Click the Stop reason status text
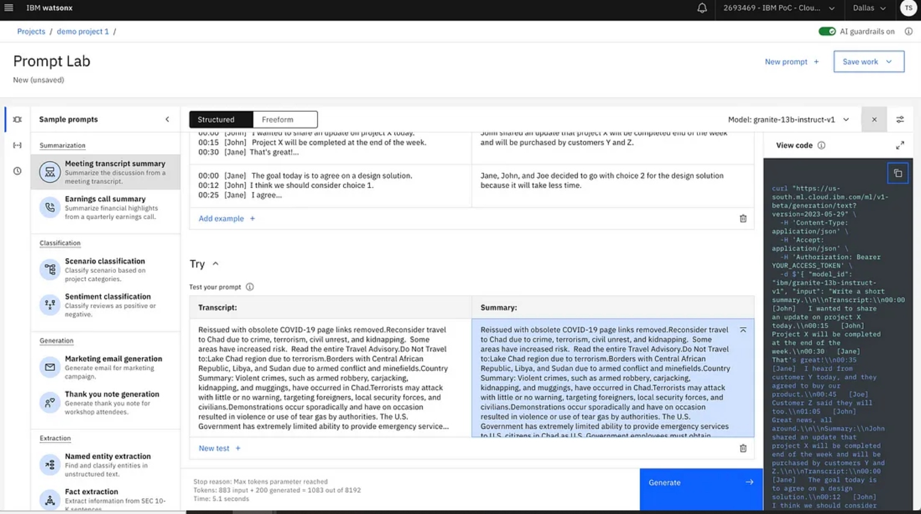 260,482
